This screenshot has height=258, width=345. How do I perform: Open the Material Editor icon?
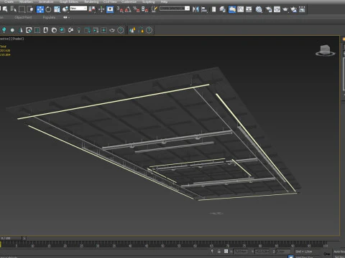tap(259, 9)
